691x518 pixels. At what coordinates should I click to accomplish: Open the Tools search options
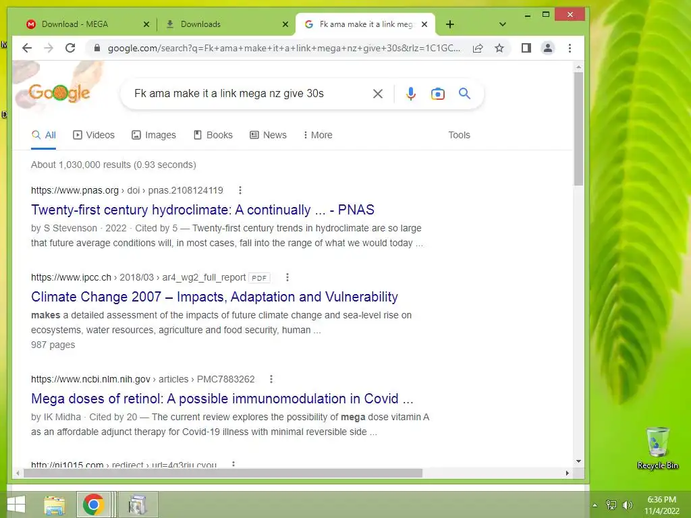pos(459,135)
